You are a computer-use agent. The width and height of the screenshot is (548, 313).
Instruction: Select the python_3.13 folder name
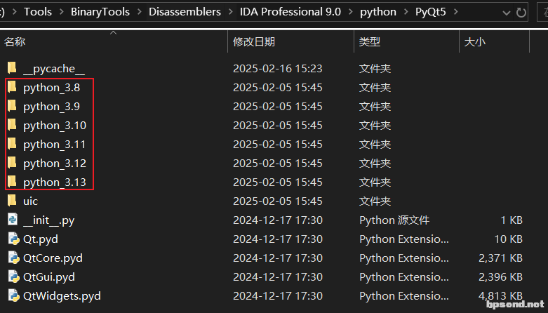pyautogui.click(x=55, y=182)
